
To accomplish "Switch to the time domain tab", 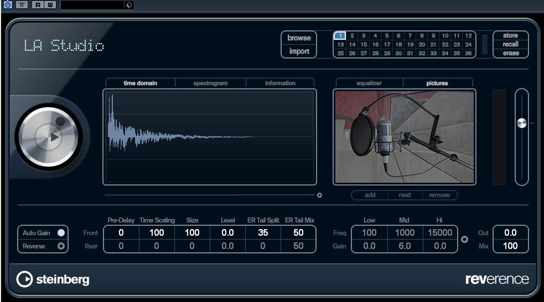I will 140,83.
